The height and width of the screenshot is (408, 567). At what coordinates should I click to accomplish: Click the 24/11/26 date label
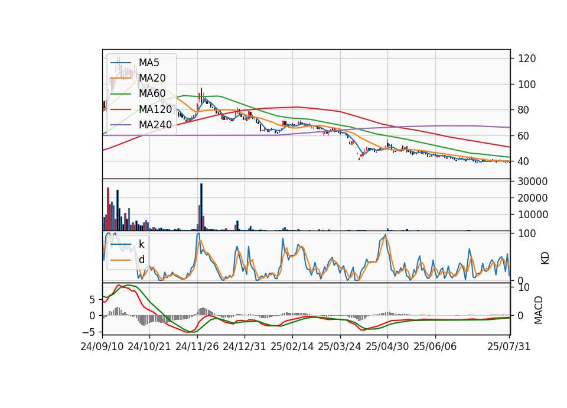(x=197, y=347)
